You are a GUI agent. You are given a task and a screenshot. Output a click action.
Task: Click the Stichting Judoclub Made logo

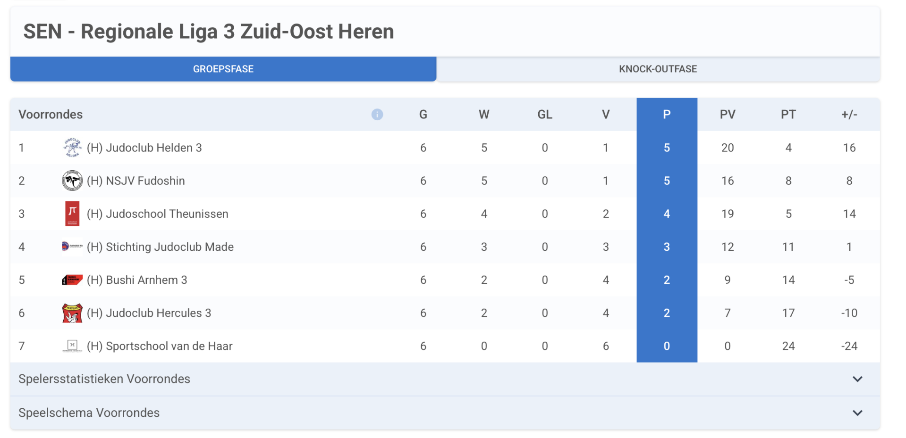[72, 246]
